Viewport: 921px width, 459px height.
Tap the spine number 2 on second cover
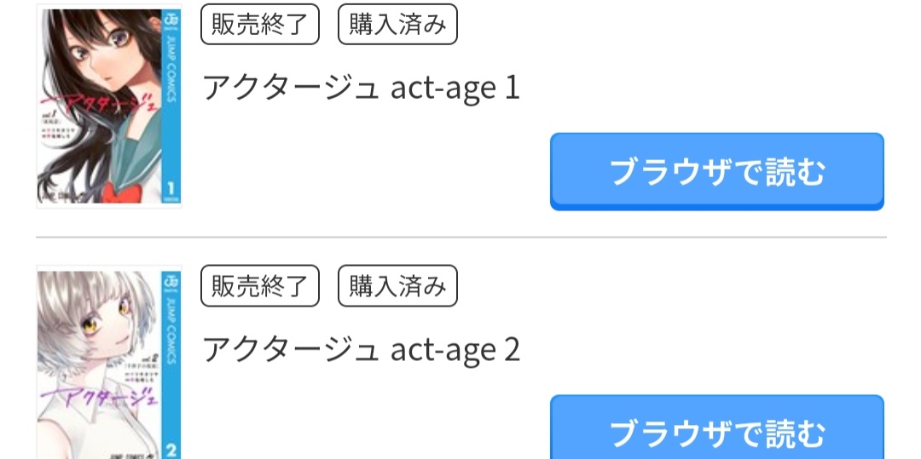click(171, 448)
